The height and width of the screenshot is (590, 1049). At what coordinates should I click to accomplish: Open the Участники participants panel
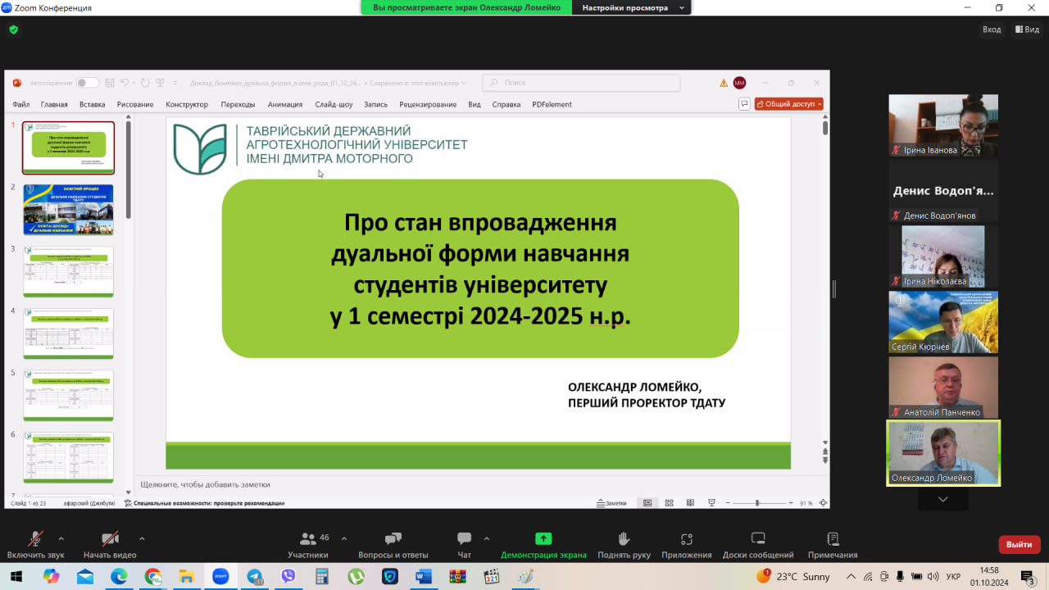(308, 545)
